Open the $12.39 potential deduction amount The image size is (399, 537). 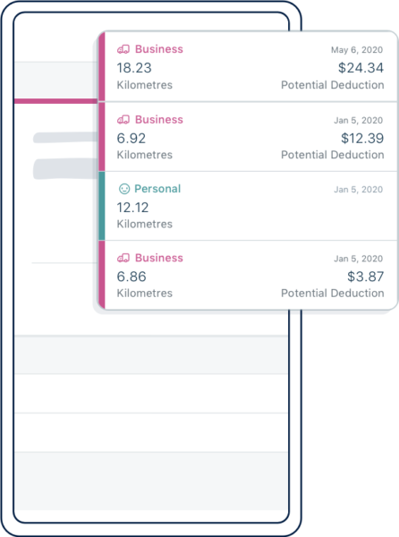(362, 138)
